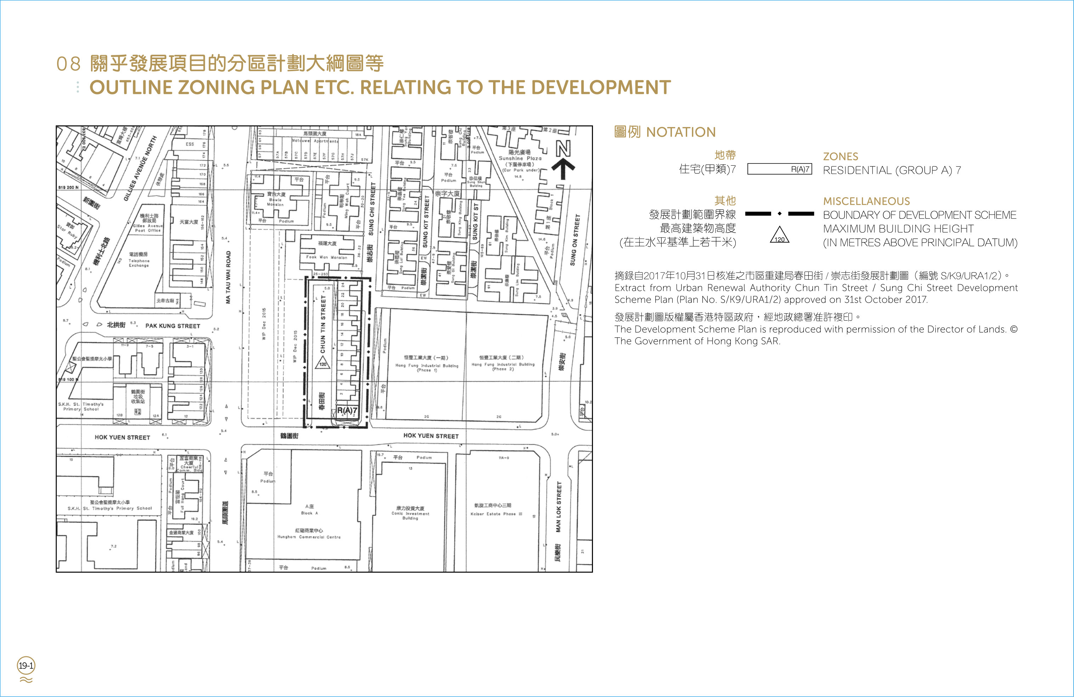Click 'Ming Wah Court' label on map
Screen dimensions: 1074x697
[x=346, y=201]
